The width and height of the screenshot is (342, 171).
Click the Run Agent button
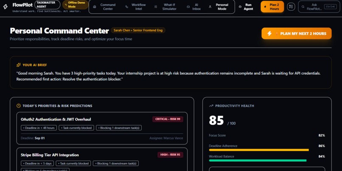point(247,7)
